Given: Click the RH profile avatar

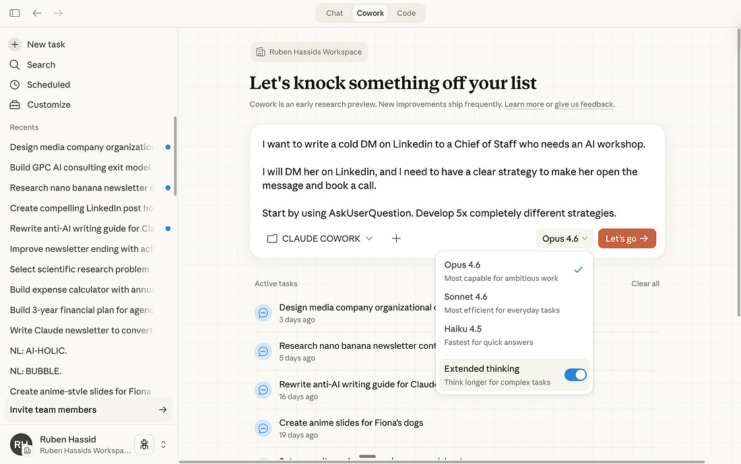Looking at the screenshot, I should [x=22, y=444].
